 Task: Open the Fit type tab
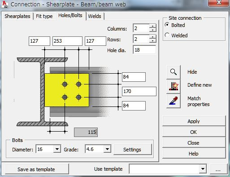(x=44, y=16)
